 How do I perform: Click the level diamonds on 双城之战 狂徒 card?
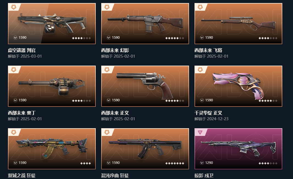86,163
